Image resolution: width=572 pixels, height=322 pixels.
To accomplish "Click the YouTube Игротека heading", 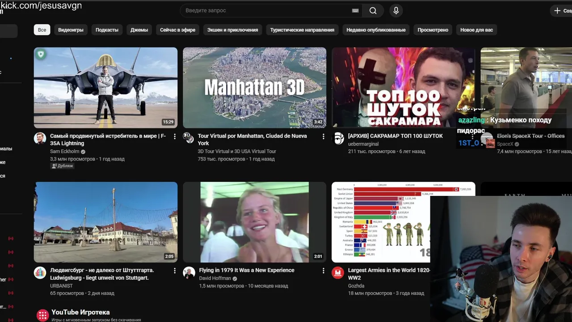I will click(80, 312).
